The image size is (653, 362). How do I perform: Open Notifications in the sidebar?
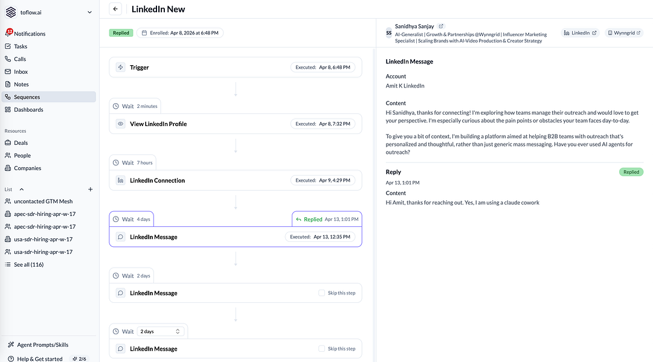click(49, 34)
